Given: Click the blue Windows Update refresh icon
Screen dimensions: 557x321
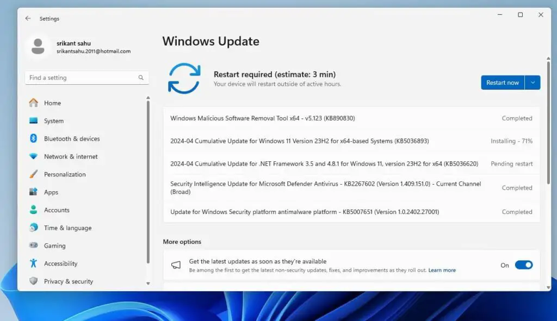Looking at the screenshot, I should pos(184,78).
